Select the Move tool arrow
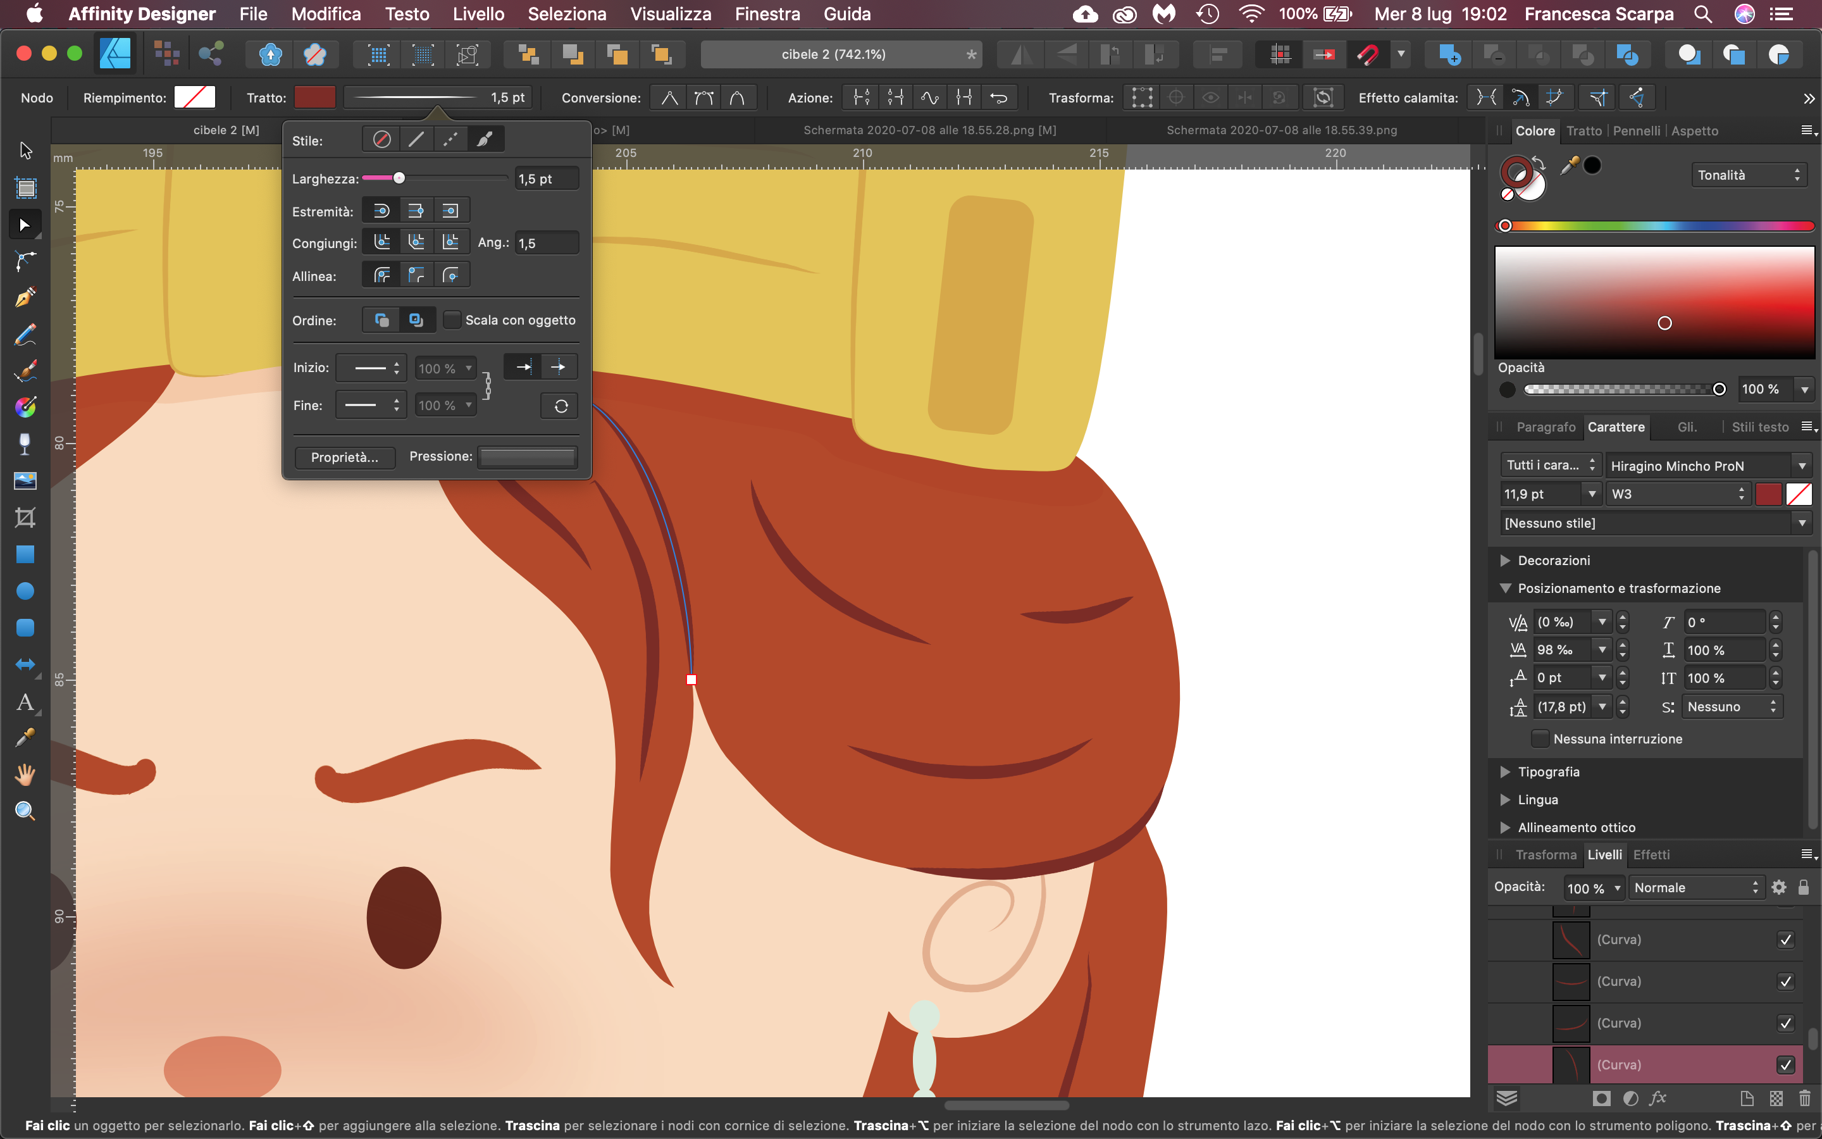The image size is (1822, 1139). [x=25, y=151]
